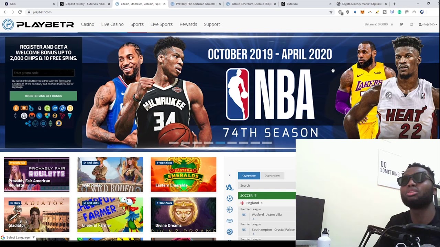Click the Monero coin icon
Screen dimensions: 440x247
[x=32, y=116]
